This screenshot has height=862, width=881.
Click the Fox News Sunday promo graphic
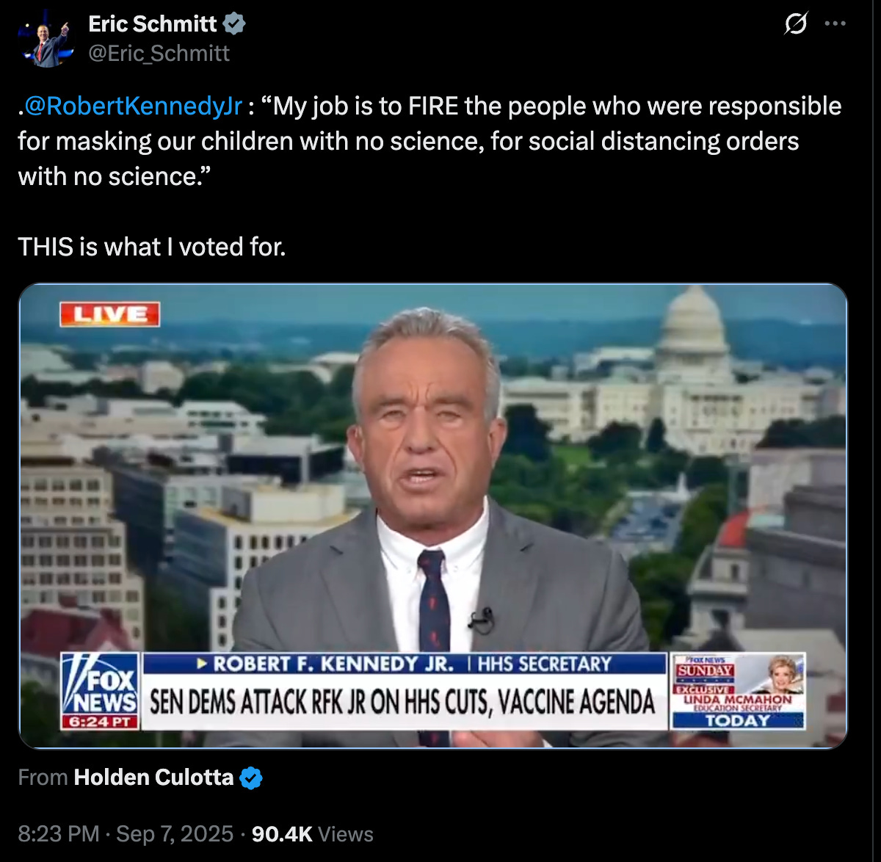[x=738, y=691]
